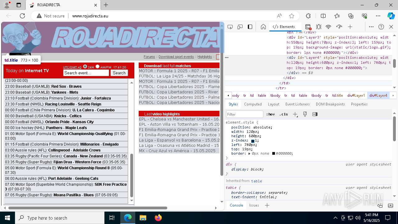Open Copilot sidebar icon
The width and height of the screenshot is (398, 224).
click(391, 16)
